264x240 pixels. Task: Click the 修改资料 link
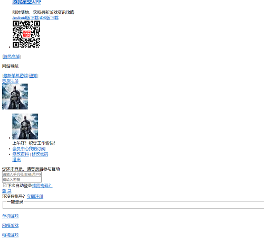pyautogui.click(x=21, y=154)
